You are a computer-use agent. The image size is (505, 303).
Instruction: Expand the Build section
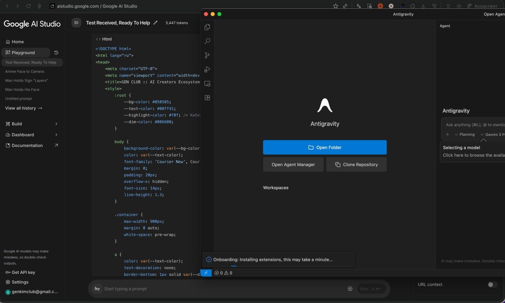click(x=56, y=124)
